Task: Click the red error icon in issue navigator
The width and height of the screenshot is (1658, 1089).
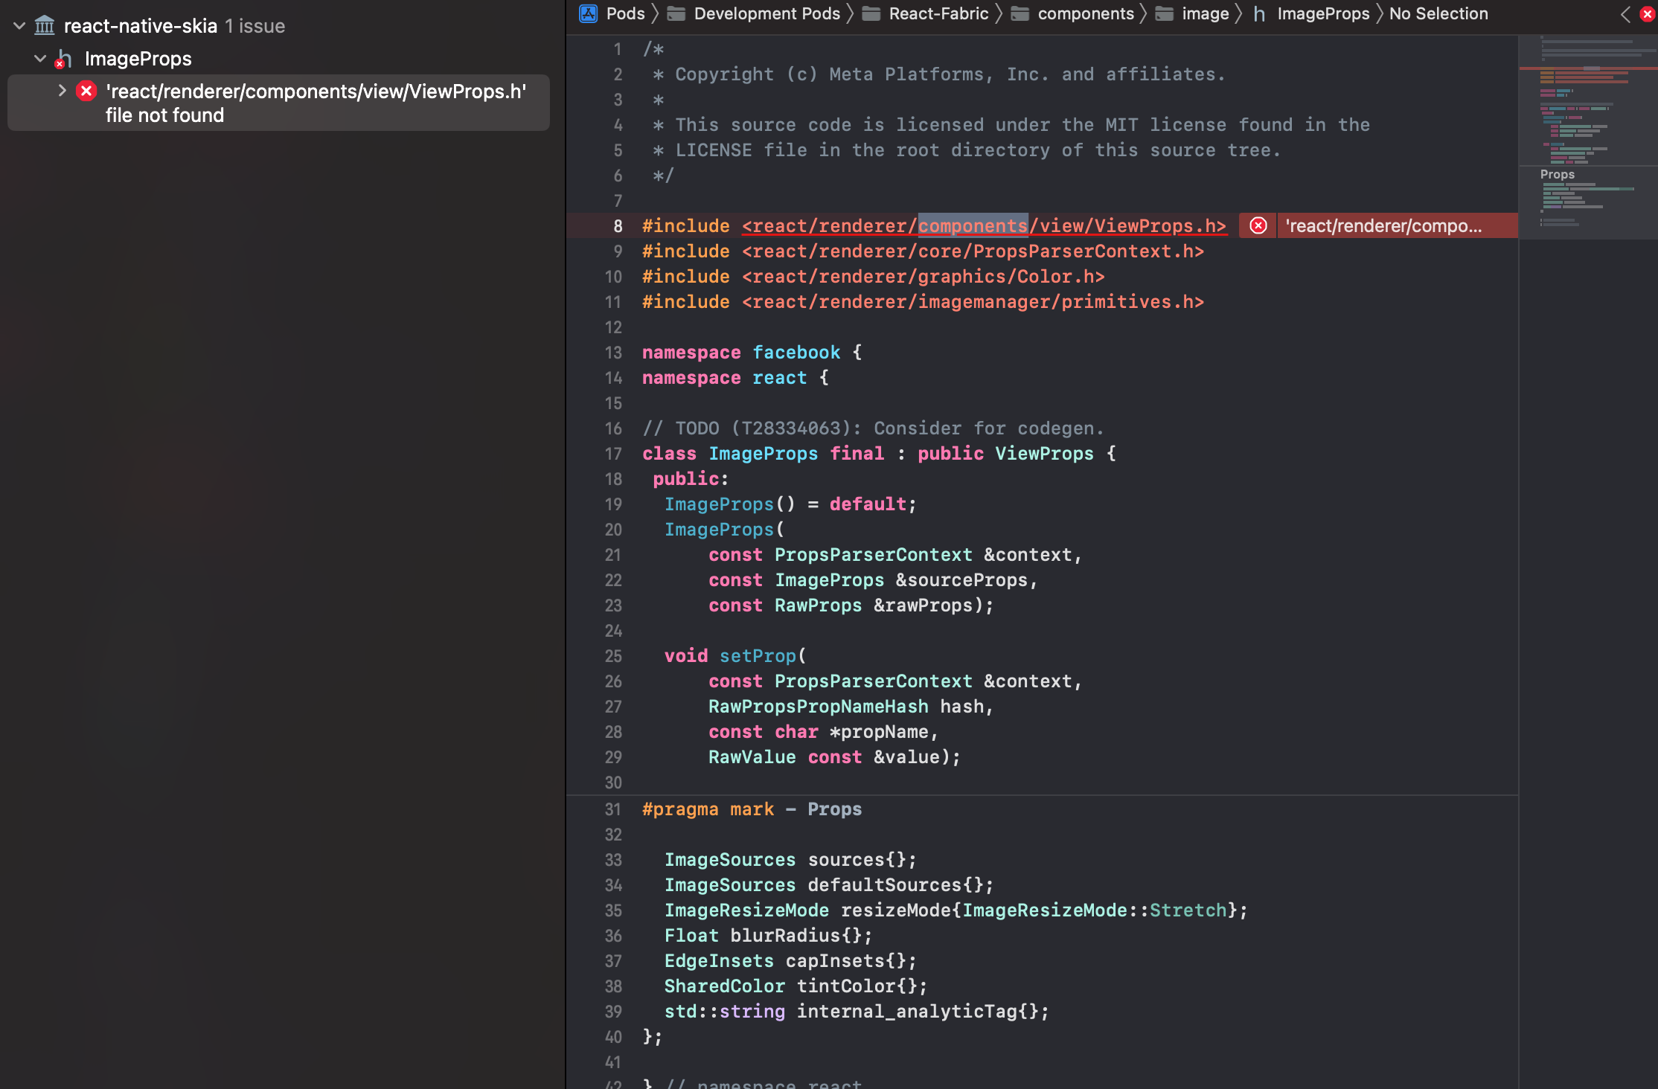Action: coord(86,91)
